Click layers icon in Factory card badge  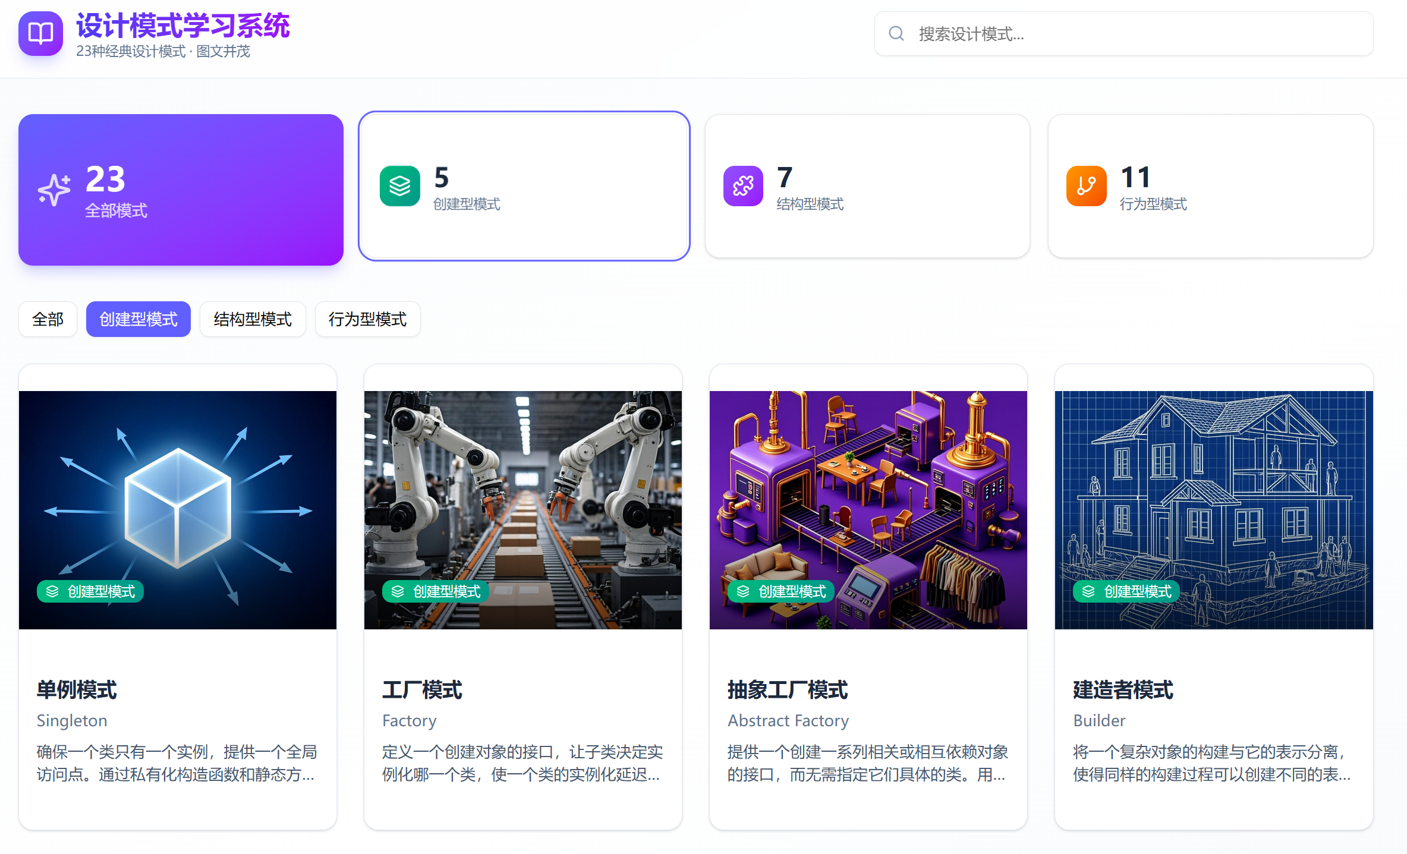point(398,591)
